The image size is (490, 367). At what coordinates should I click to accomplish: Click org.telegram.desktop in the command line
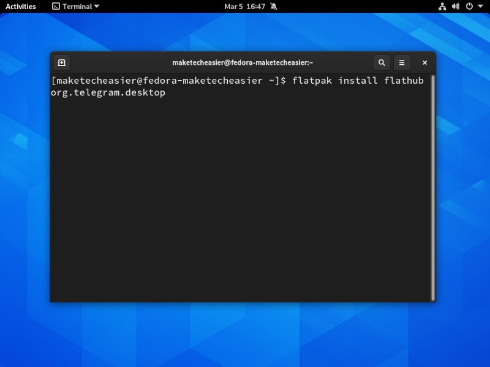point(108,92)
